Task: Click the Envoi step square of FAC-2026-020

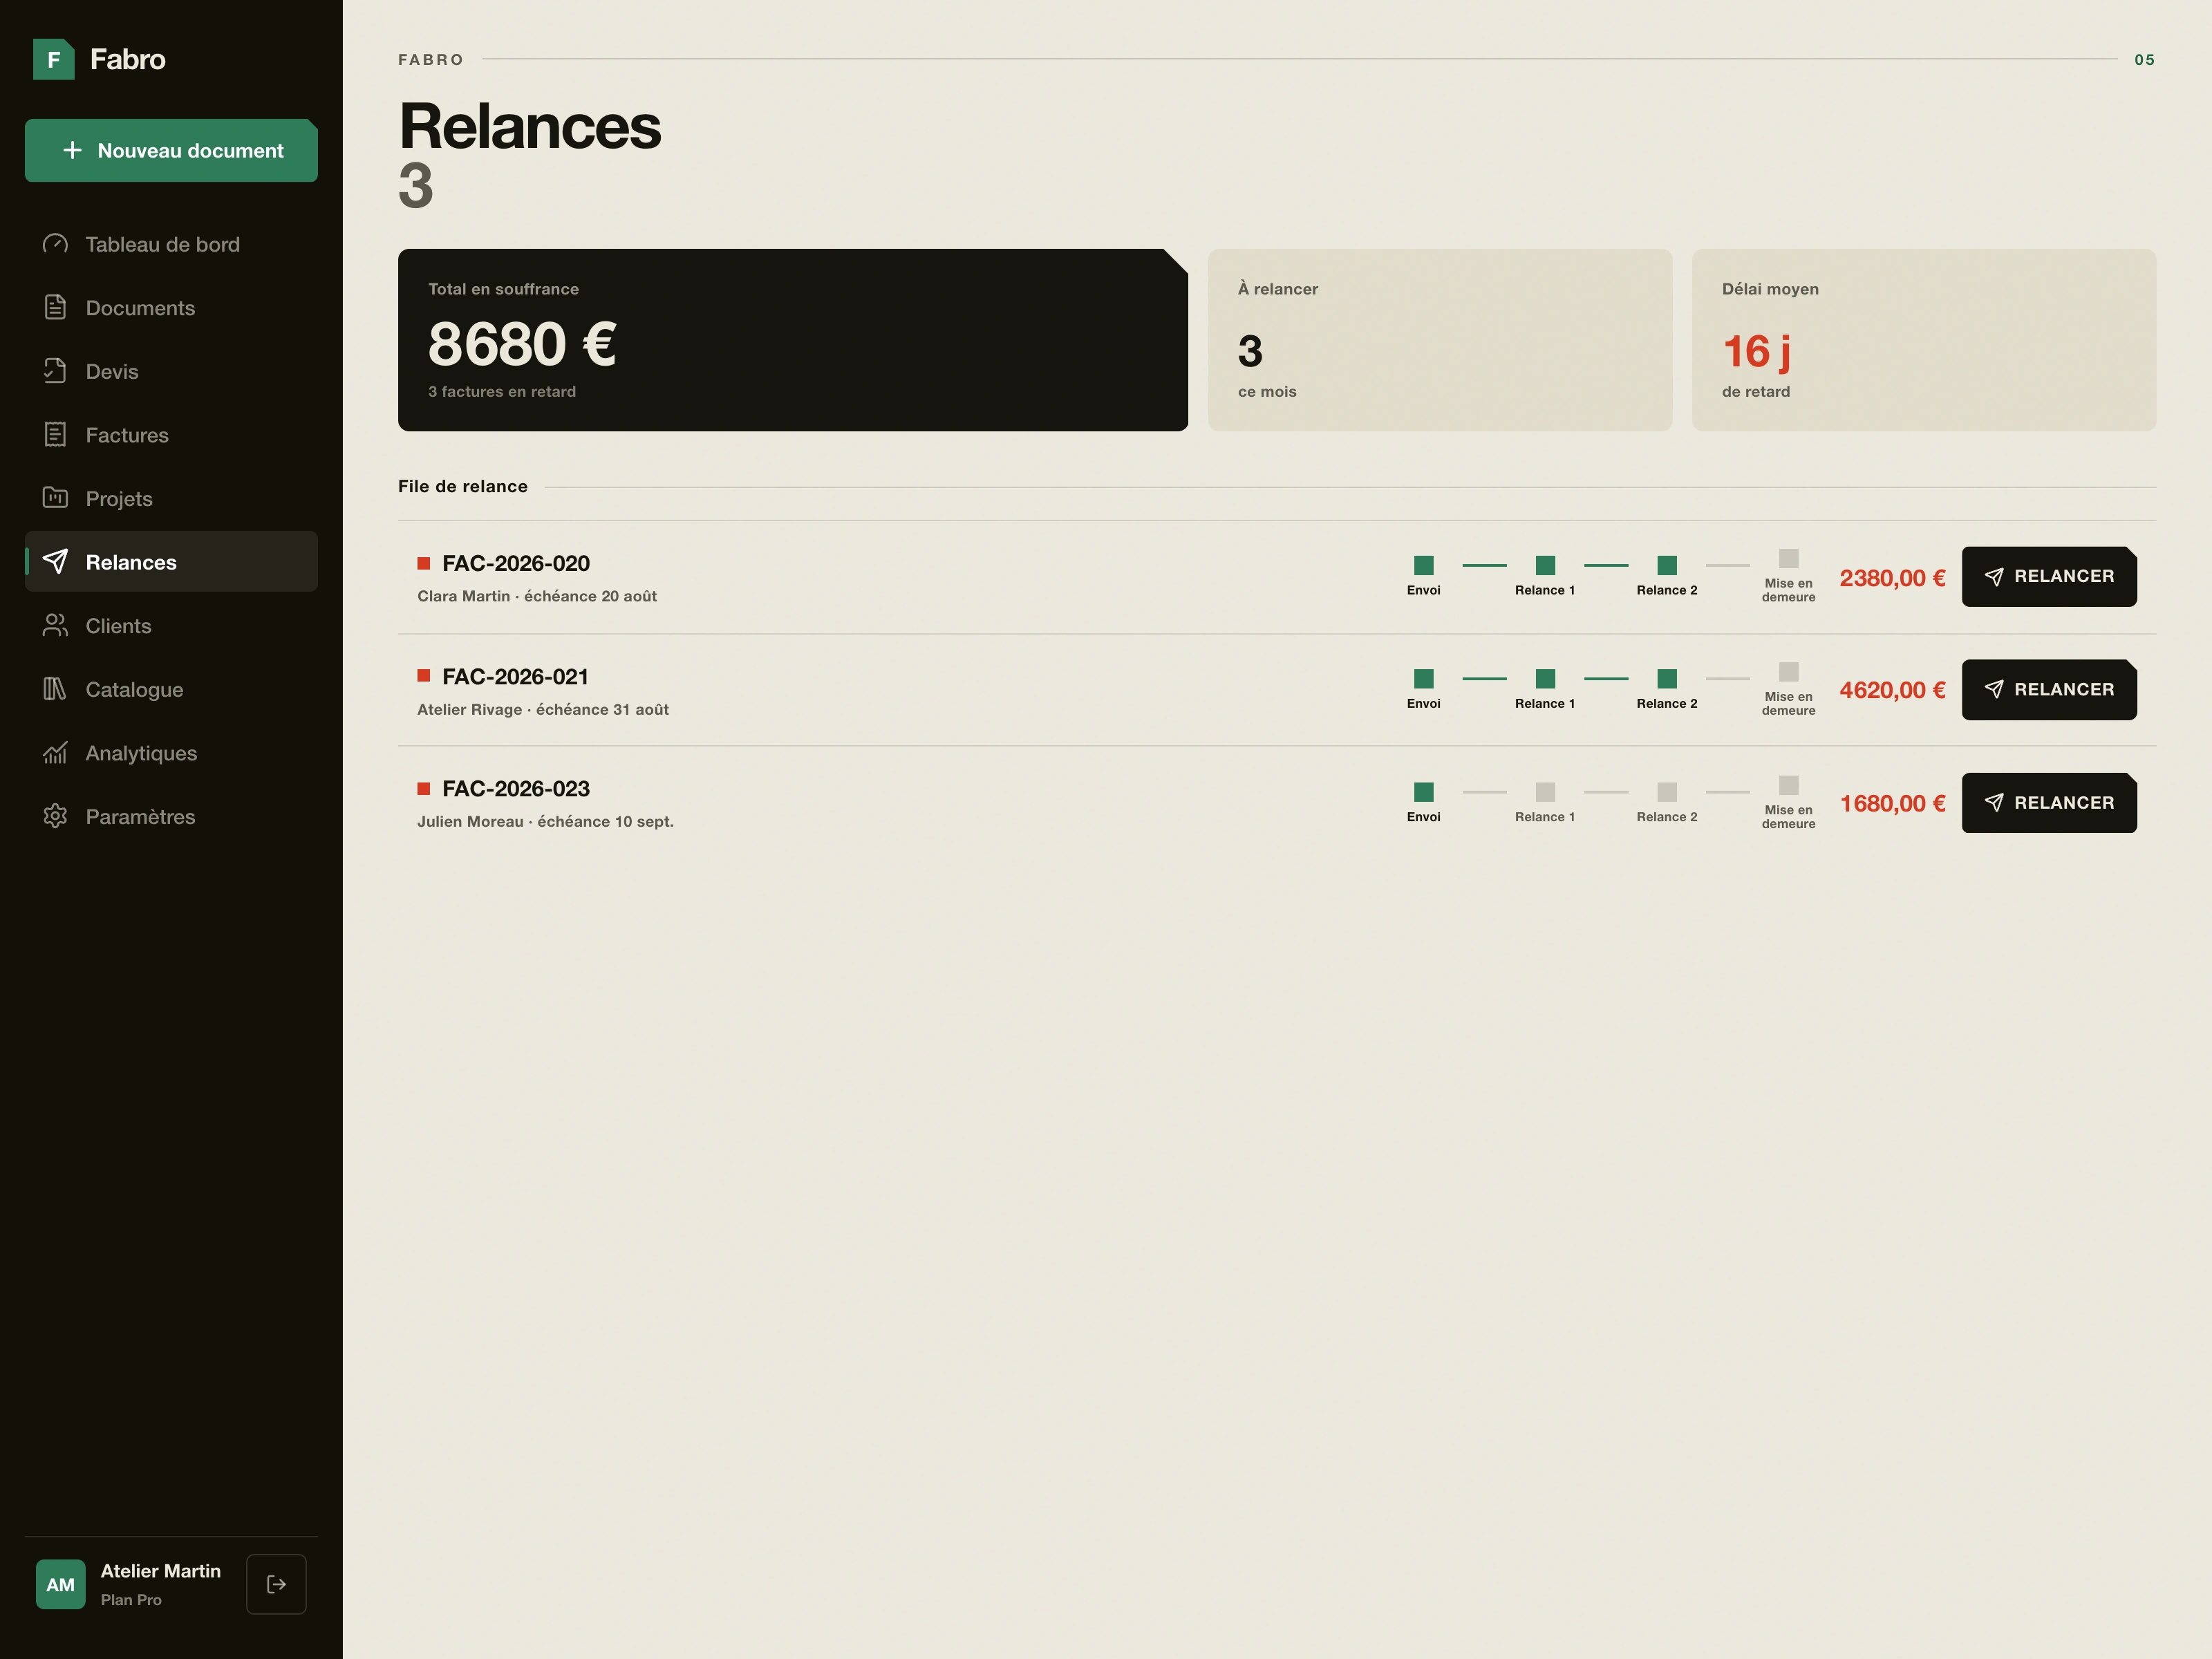Action: [x=1424, y=565]
